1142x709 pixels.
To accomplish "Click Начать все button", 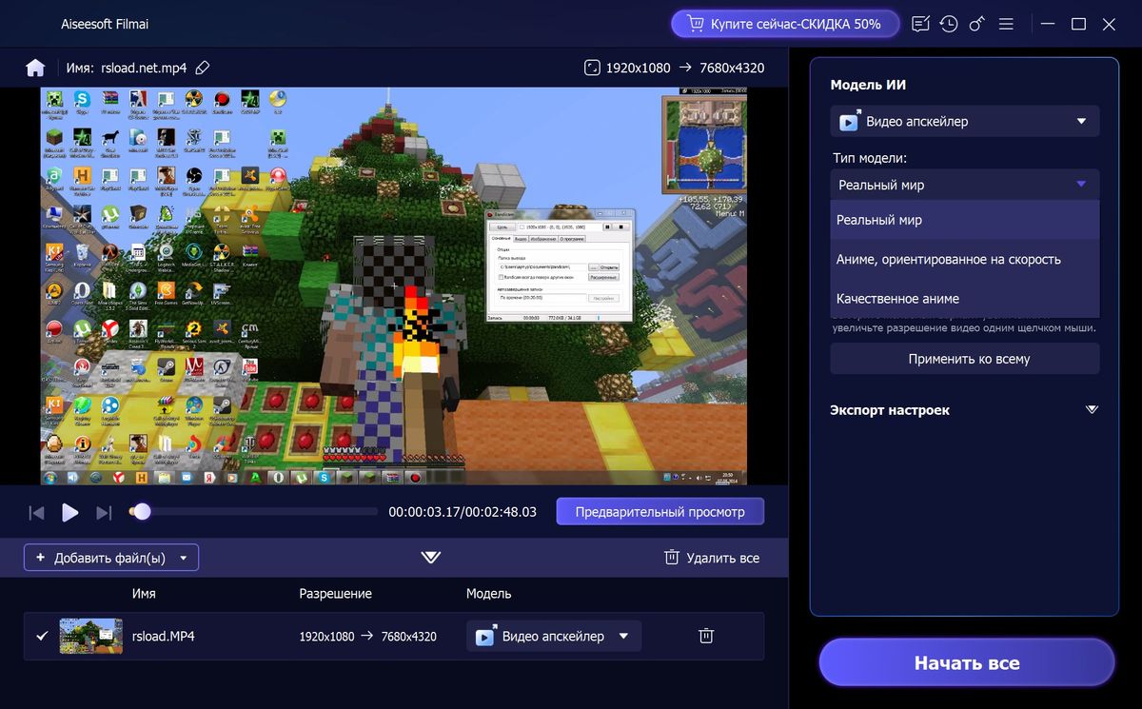I will pyautogui.click(x=967, y=662).
